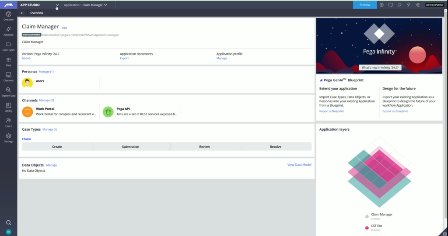
Task: Open Settings from the left sidebar
Action: [x=9, y=138]
